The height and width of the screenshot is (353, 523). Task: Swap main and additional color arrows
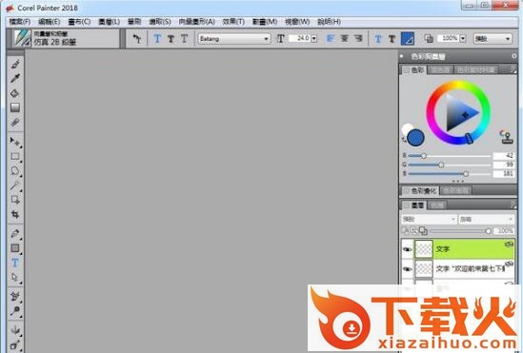404,140
